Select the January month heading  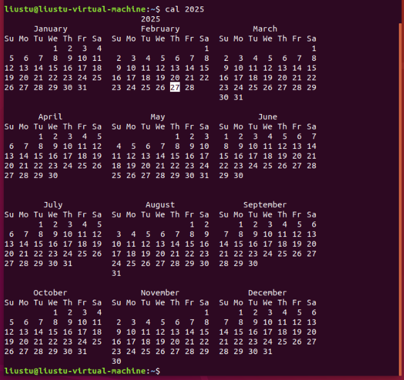[x=50, y=29]
